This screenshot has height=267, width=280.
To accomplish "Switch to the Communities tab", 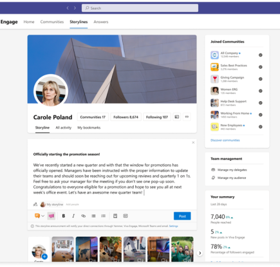I will (x=52, y=22).
